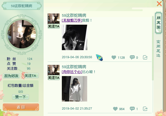Click the 加为好友 button

[11, 76]
